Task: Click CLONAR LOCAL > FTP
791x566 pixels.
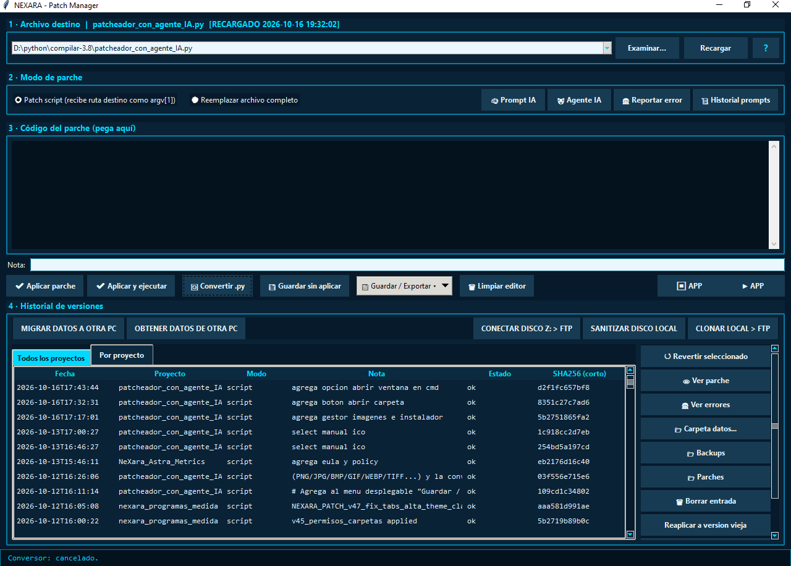Action: pyautogui.click(x=733, y=329)
